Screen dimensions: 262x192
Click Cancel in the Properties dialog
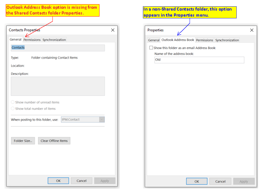coord(220,181)
